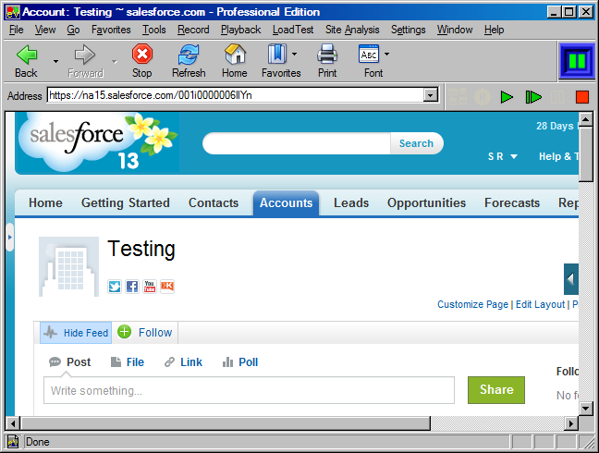Click the title bar application icon
The width and height of the screenshot is (599, 453).
[13, 12]
